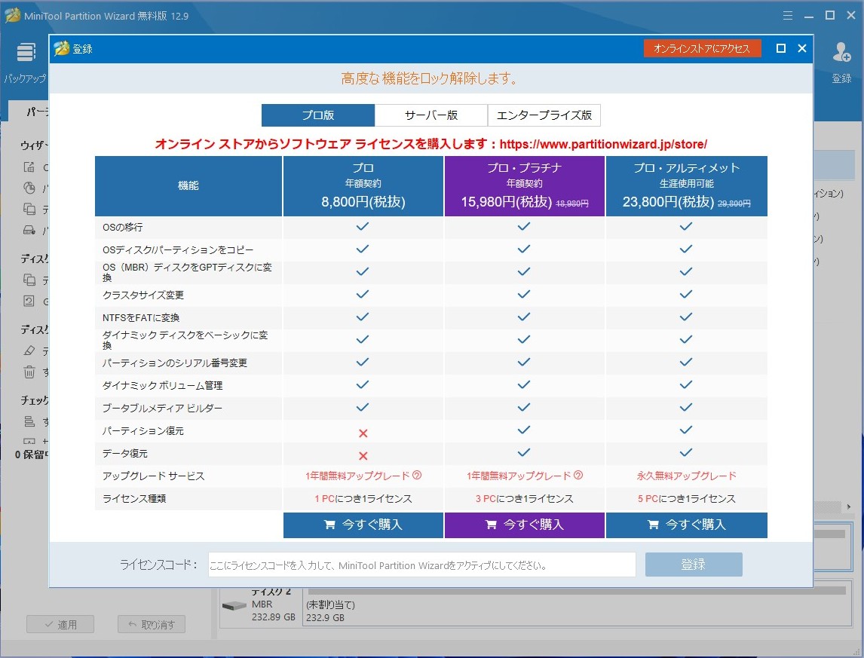Click the 適用 button at bottom left
Viewport: 864px width, 658px height.
click(60, 624)
